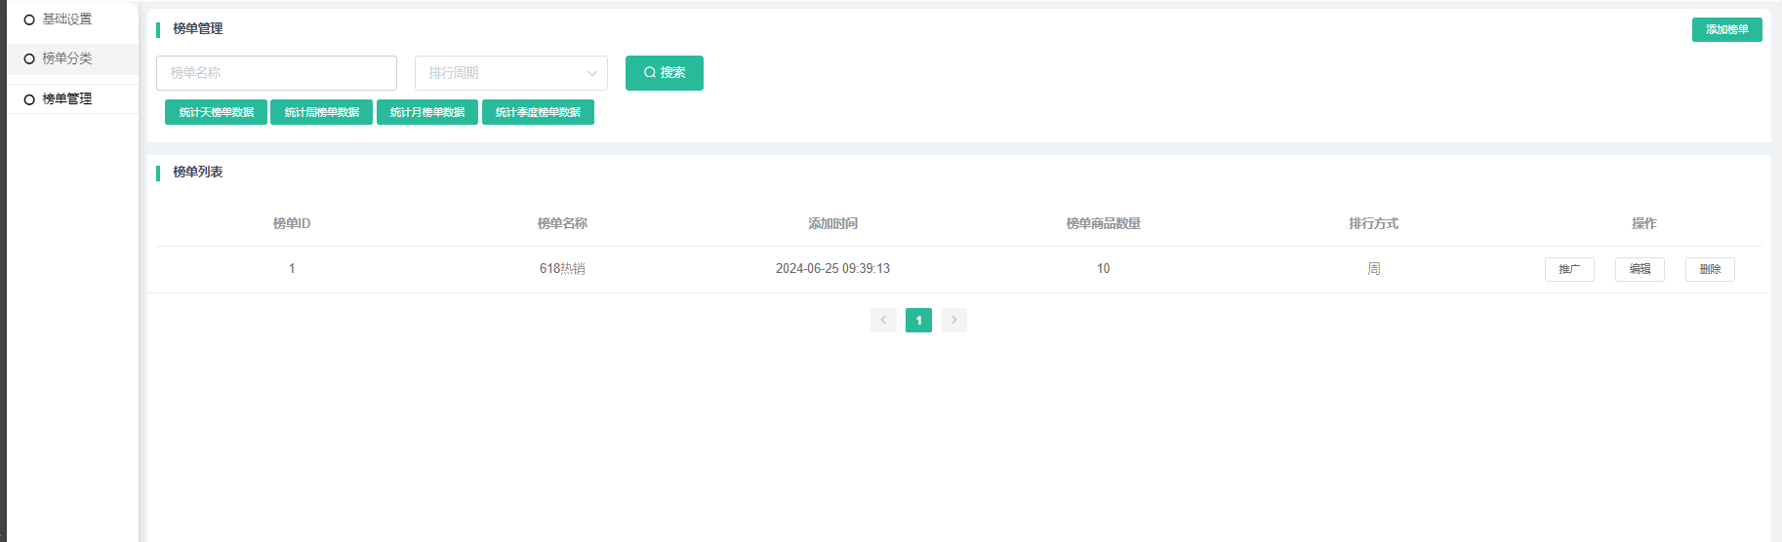Click 推广 for the 618热销 row
This screenshot has height=542, width=1782.
pos(1569,269)
